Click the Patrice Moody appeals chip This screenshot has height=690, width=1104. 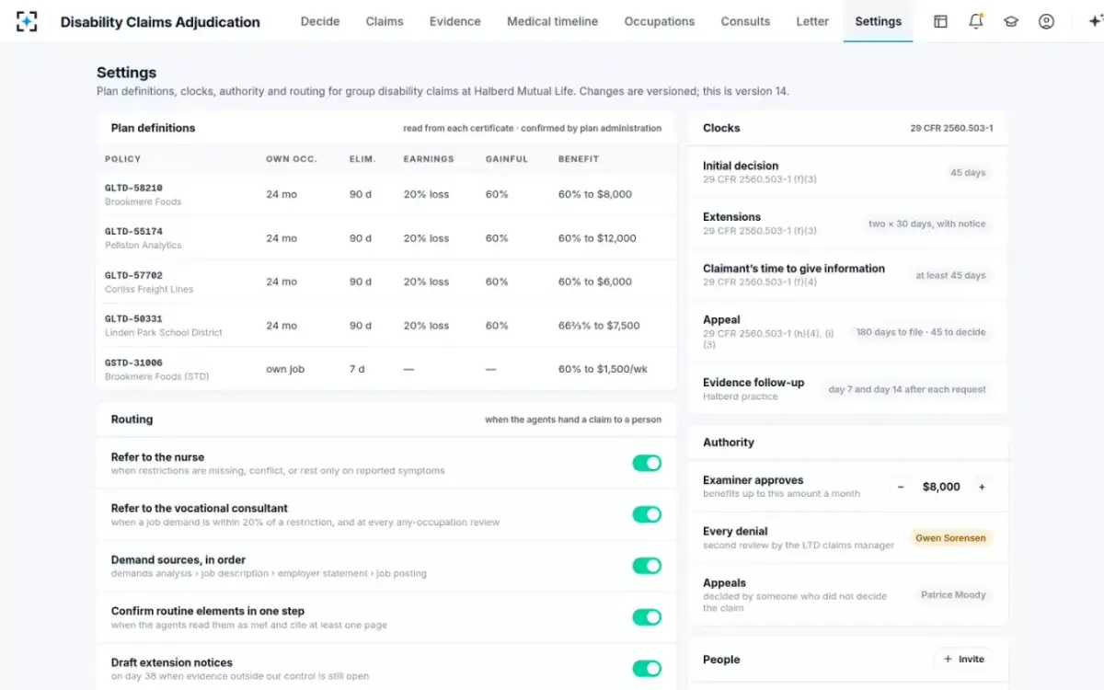pos(953,595)
